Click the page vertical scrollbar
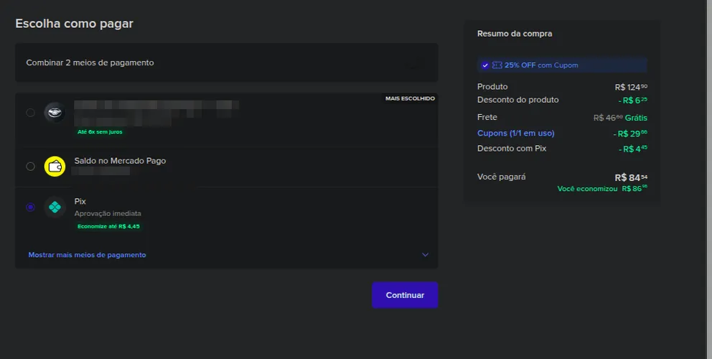The image size is (712, 359). [708, 179]
